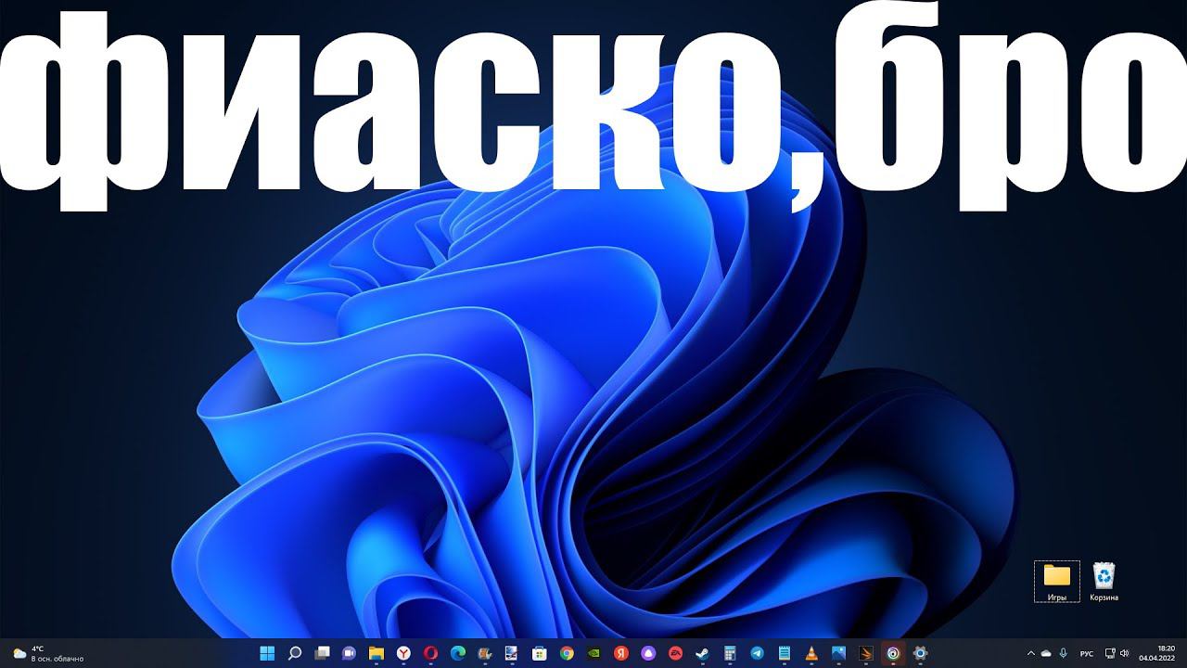Open Photos app from taskbar
The image size is (1187, 668).
click(x=838, y=653)
